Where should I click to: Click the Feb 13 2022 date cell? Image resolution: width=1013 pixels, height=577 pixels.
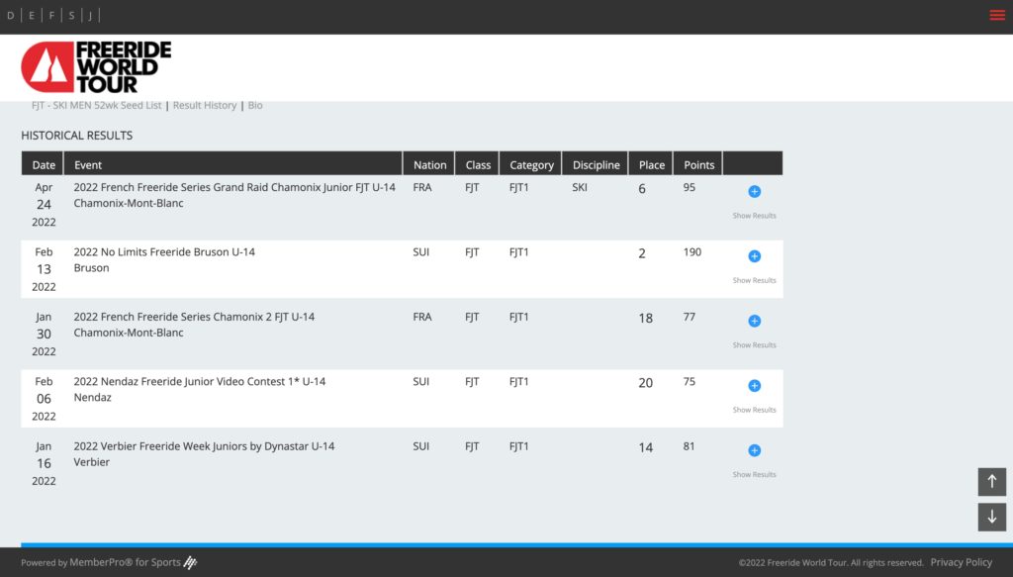(x=44, y=269)
